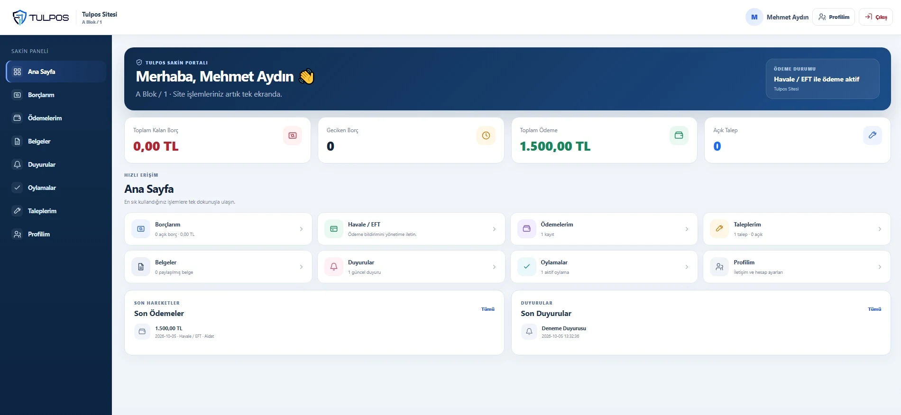This screenshot has width=901, height=415.
Task: Click the Çıkış logout button
Action: click(876, 17)
